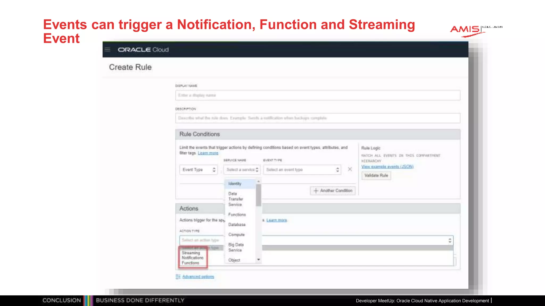Click the Create Rule heading

130,67
